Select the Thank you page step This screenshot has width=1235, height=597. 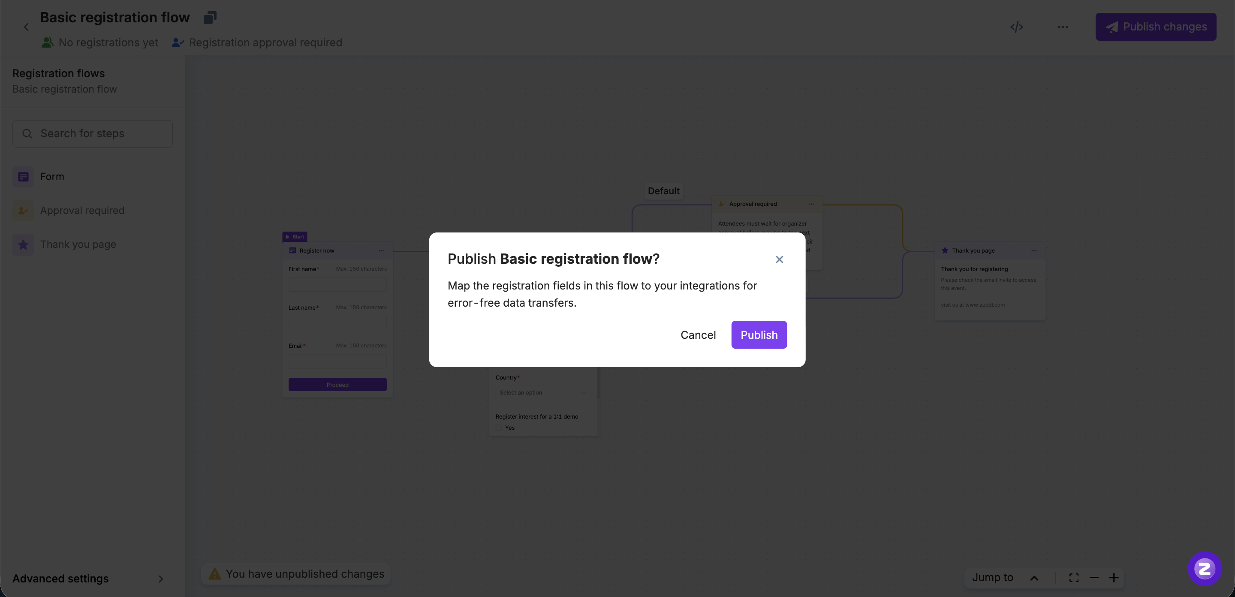(x=78, y=244)
